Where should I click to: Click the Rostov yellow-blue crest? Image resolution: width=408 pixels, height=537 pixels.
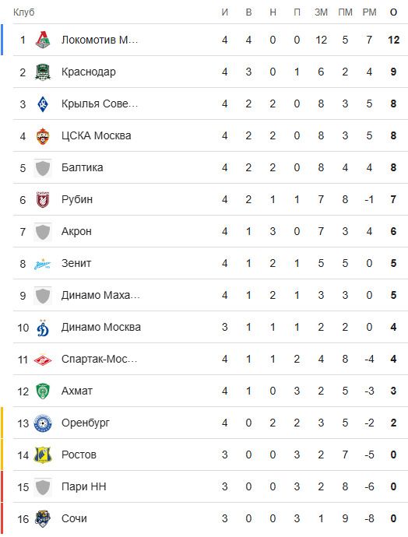[x=43, y=455]
